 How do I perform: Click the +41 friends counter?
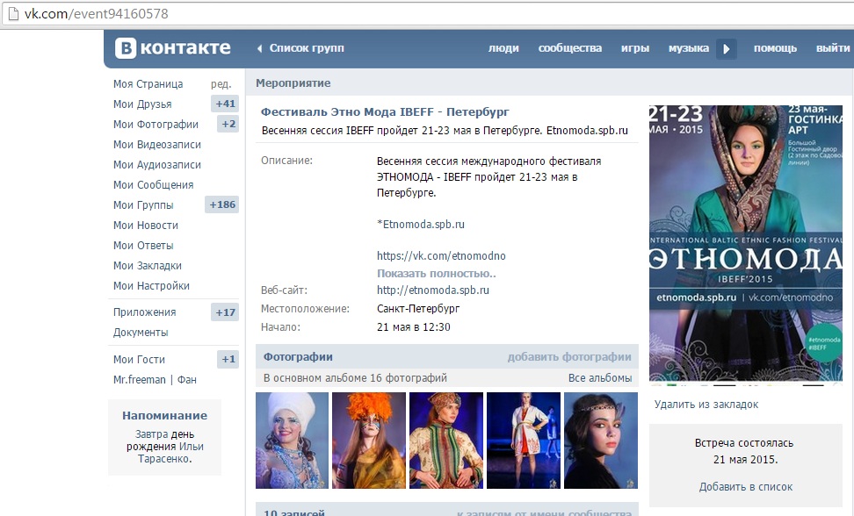pos(225,104)
